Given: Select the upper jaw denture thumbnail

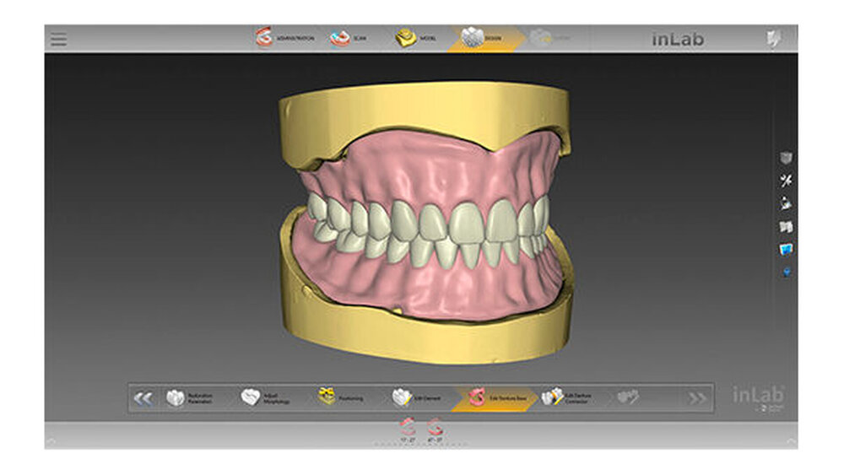Looking at the screenshot, I should tap(408, 429).
